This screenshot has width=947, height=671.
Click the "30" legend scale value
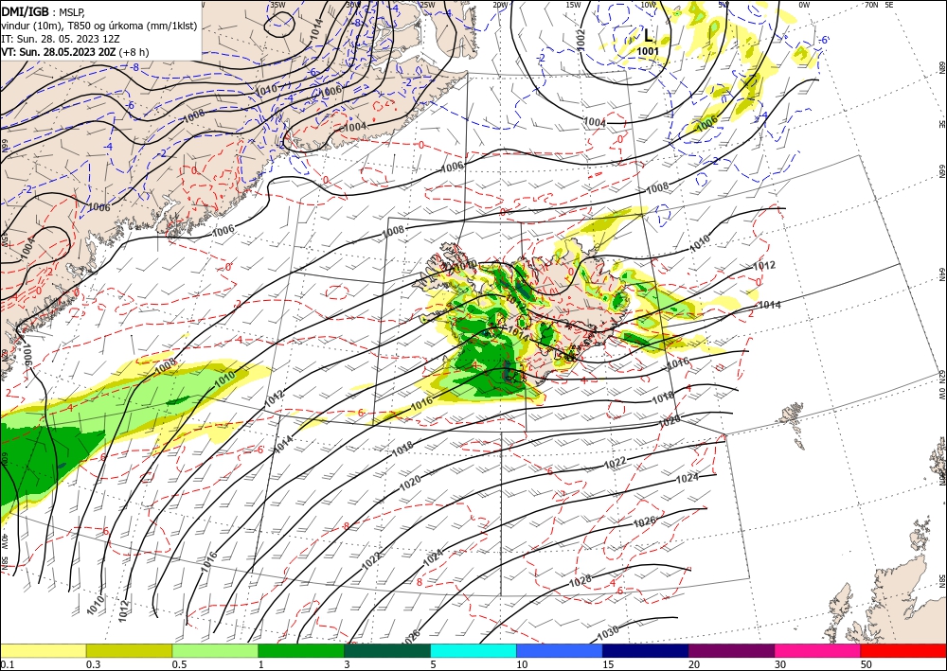point(781,664)
